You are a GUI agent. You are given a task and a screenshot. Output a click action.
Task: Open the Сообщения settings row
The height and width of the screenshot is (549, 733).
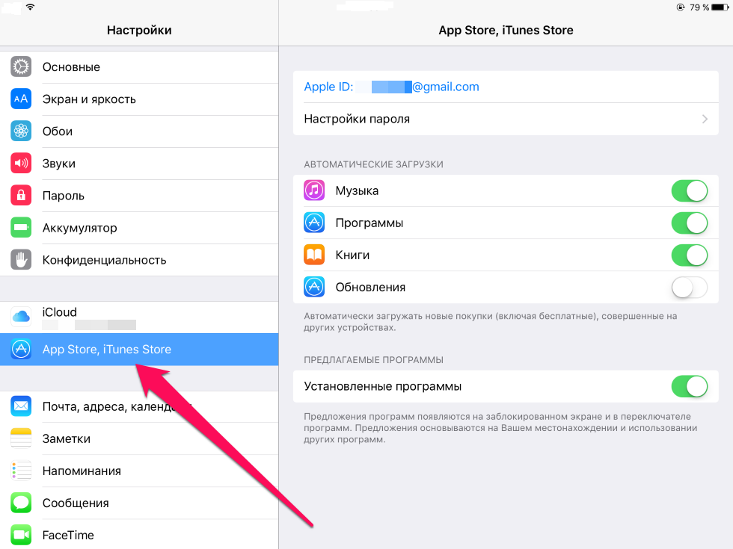(x=76, y=503)
